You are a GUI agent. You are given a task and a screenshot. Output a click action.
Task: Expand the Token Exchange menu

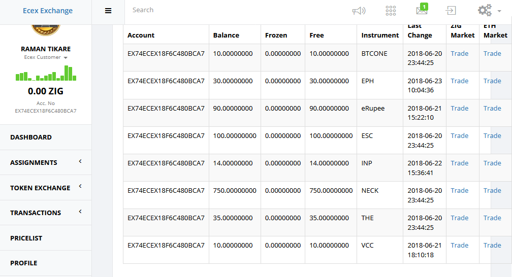click(46, 188)
